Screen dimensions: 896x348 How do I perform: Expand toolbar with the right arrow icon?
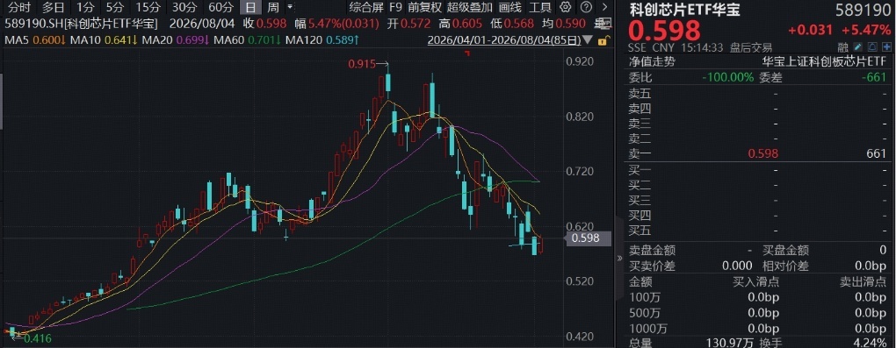(x=604, y=7)
